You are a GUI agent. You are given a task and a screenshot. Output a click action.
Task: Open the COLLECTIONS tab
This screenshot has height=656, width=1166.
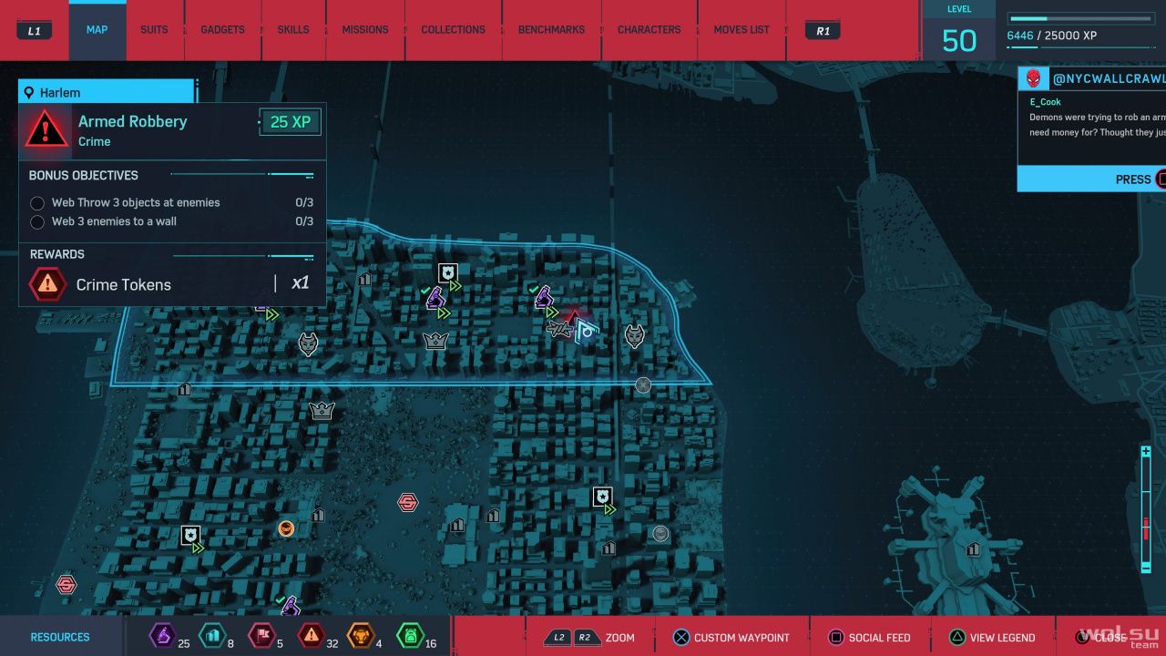click(453, 30)
